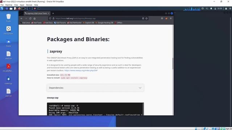Select the rev.php PDF file on desktop
Screen dimensions: 232x130
click(8, 68)
